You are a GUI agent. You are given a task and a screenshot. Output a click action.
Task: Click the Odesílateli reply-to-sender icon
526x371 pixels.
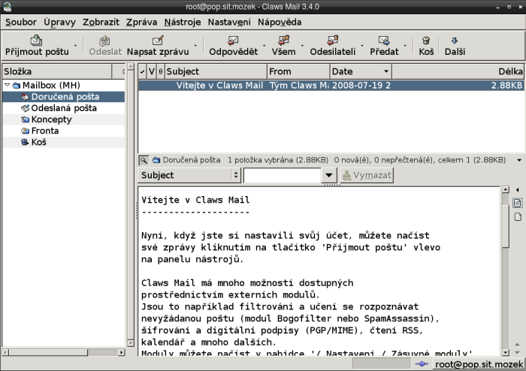click(332, 41)
